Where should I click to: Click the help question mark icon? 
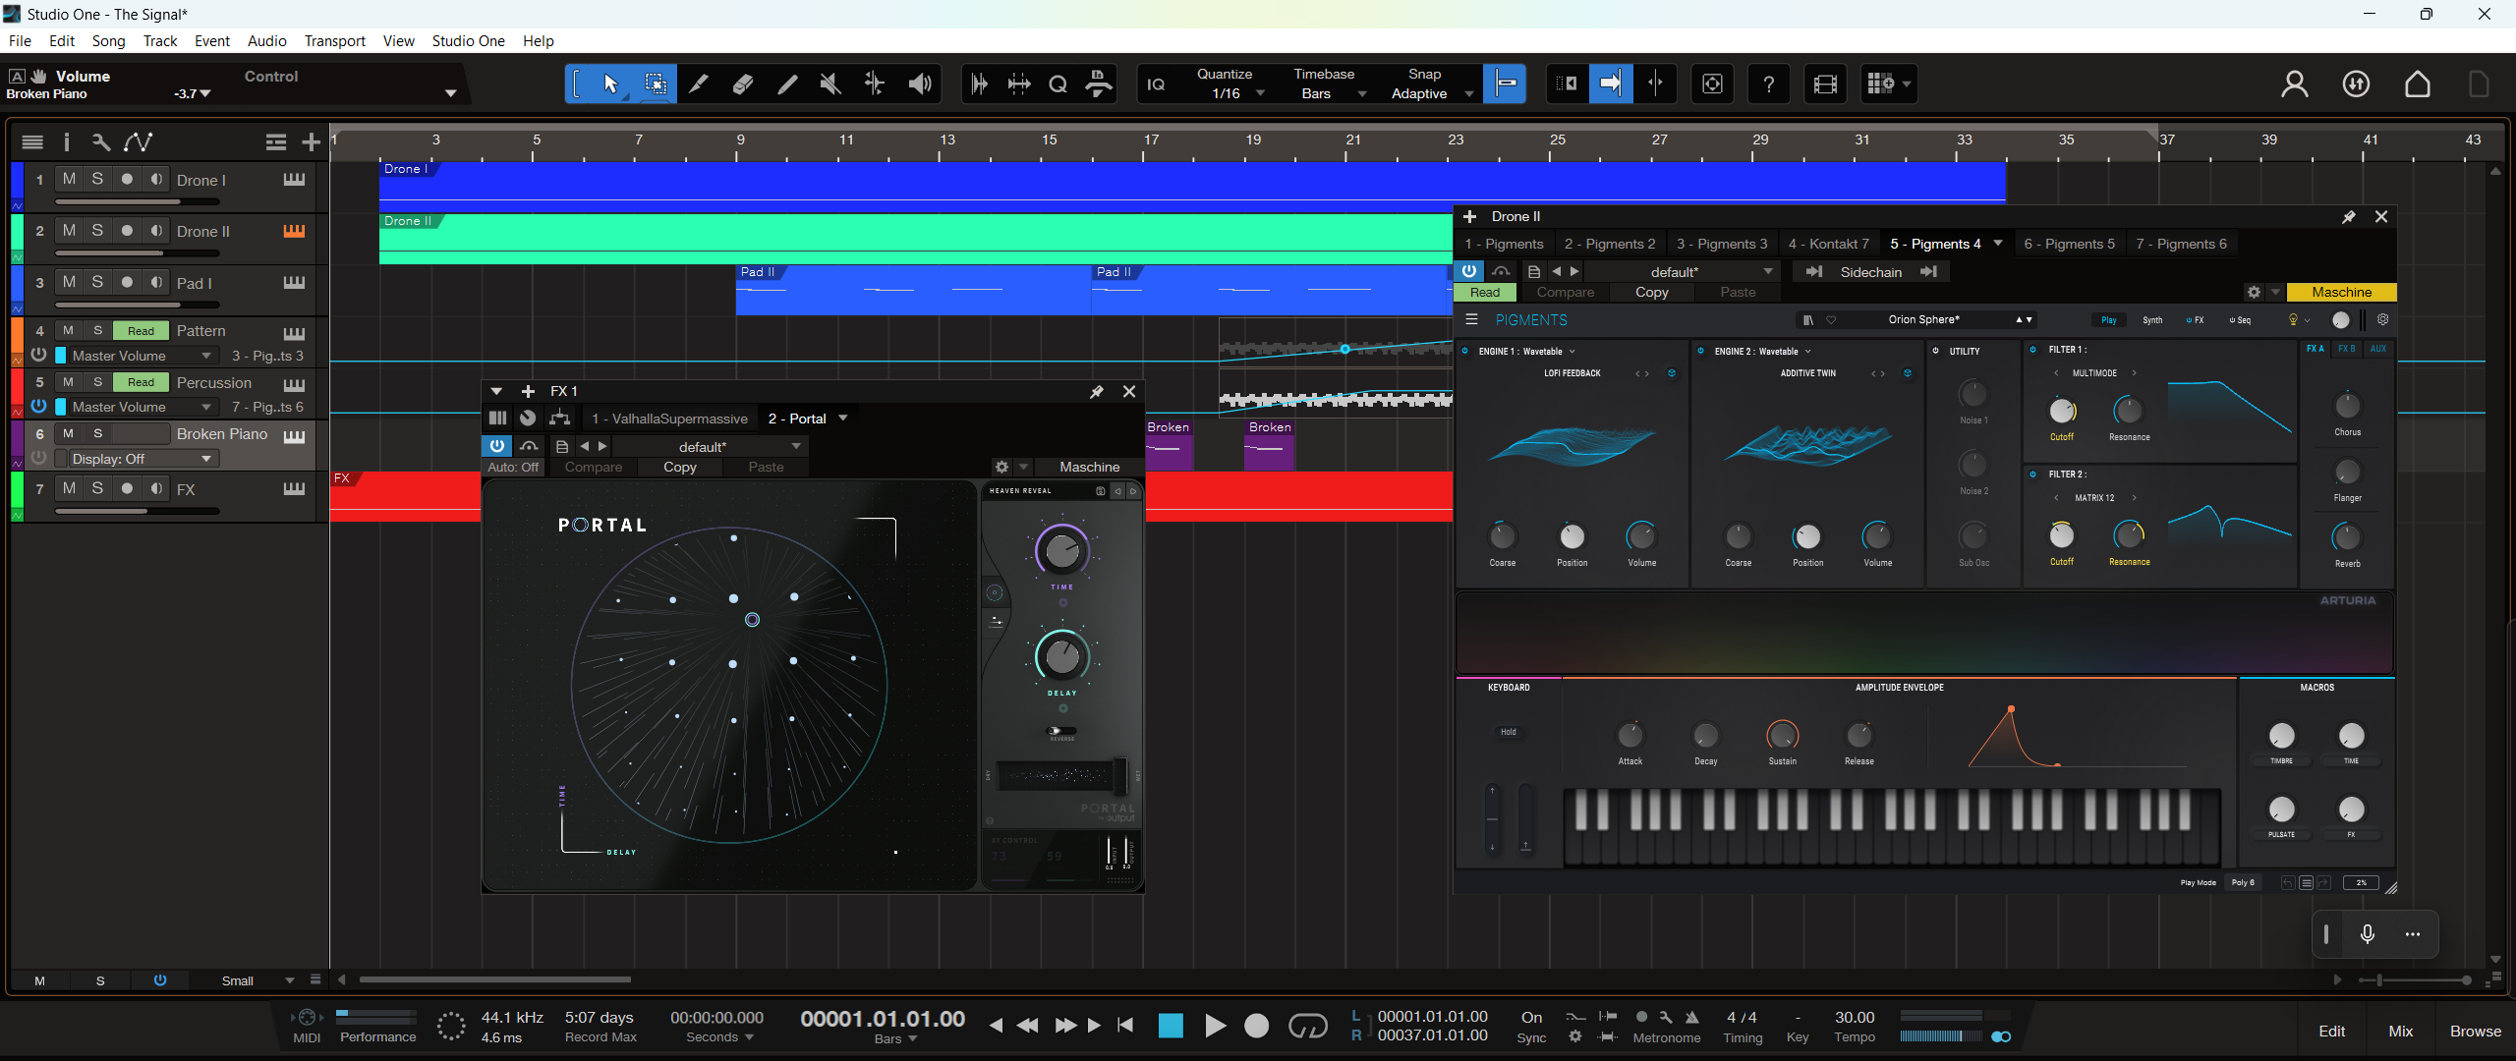1769,84
